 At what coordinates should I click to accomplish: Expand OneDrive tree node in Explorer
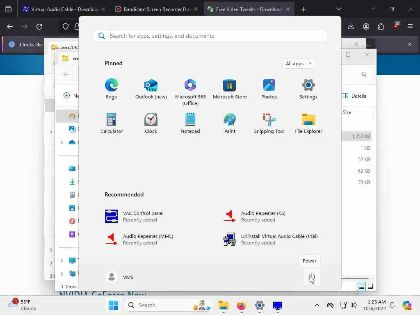click(x=62, y=142)
